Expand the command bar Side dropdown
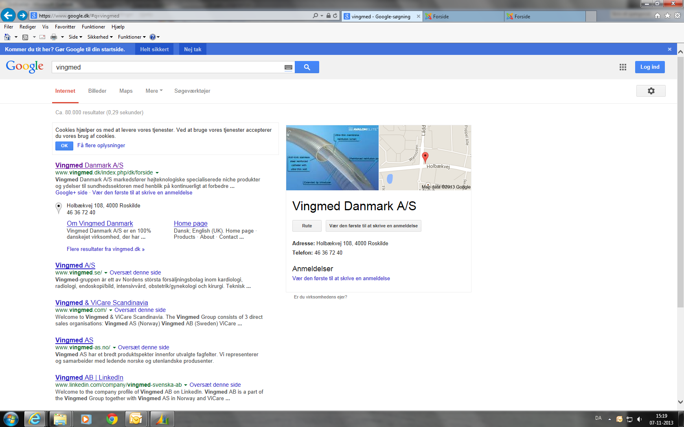 coord(75,37)
